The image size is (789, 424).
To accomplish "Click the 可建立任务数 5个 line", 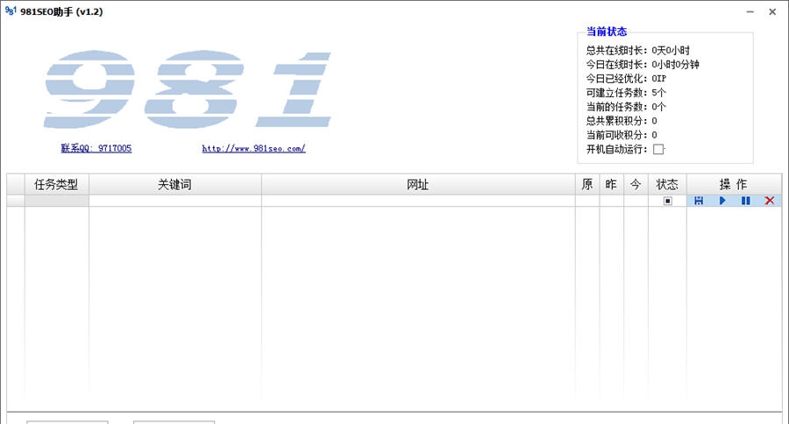I will tap(626, 93).
